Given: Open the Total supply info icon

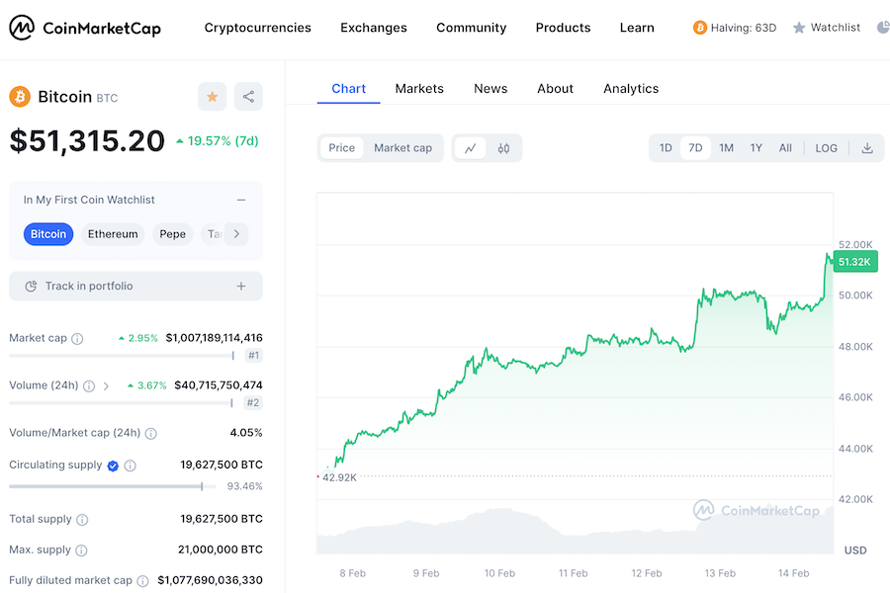Looking at the screenshot, I should [x=82, y=520].
